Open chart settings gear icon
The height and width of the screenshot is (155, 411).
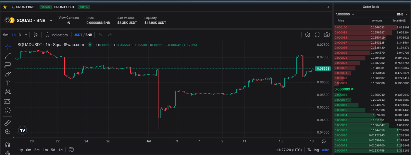point(308,35)
